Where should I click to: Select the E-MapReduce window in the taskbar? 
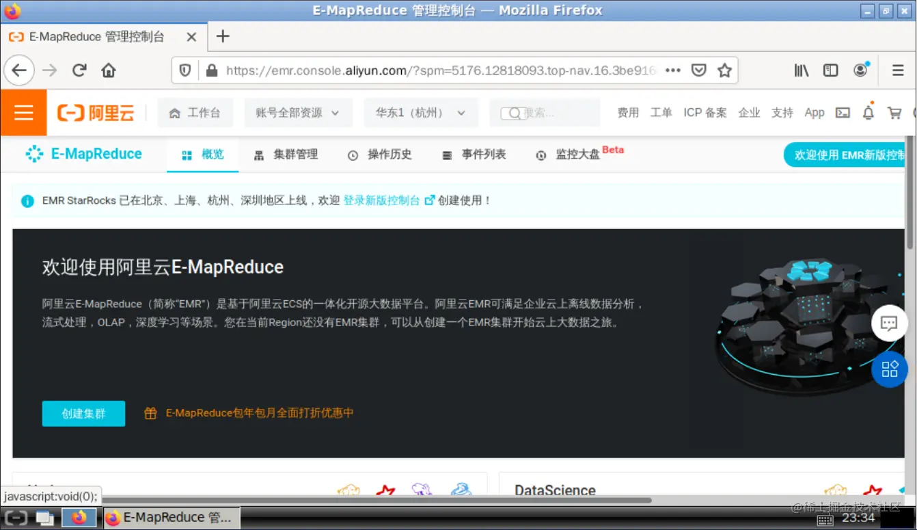172,518
